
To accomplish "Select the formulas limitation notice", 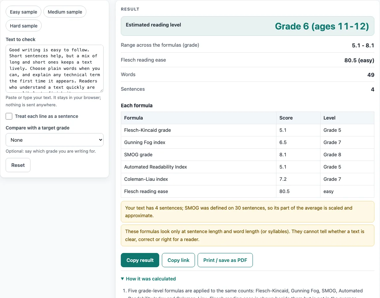I will (x=248, y=235).
